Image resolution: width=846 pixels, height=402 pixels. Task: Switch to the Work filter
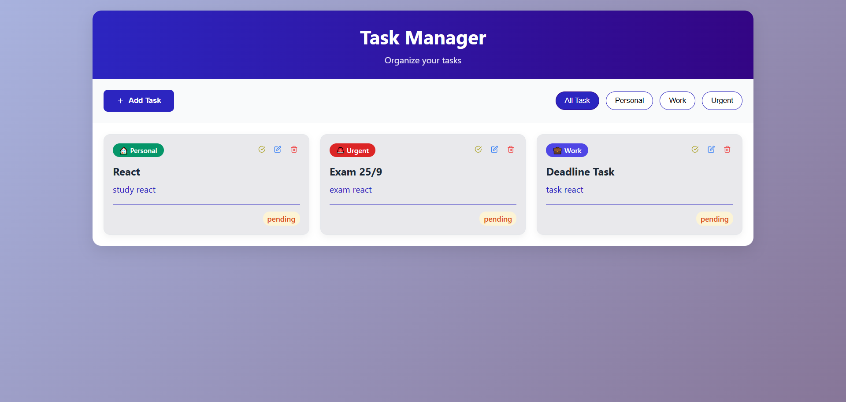677,100
